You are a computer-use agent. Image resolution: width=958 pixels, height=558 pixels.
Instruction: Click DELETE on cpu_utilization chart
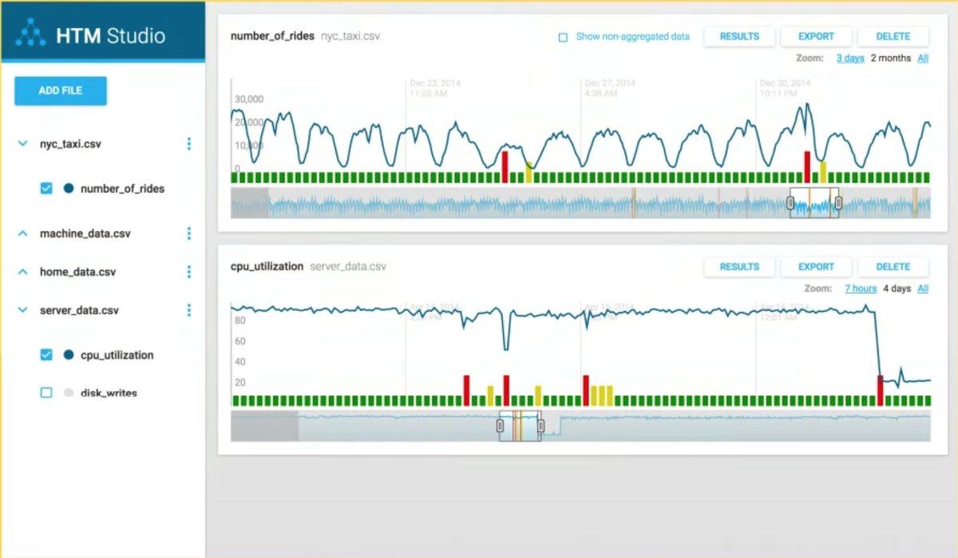(893, 267)
